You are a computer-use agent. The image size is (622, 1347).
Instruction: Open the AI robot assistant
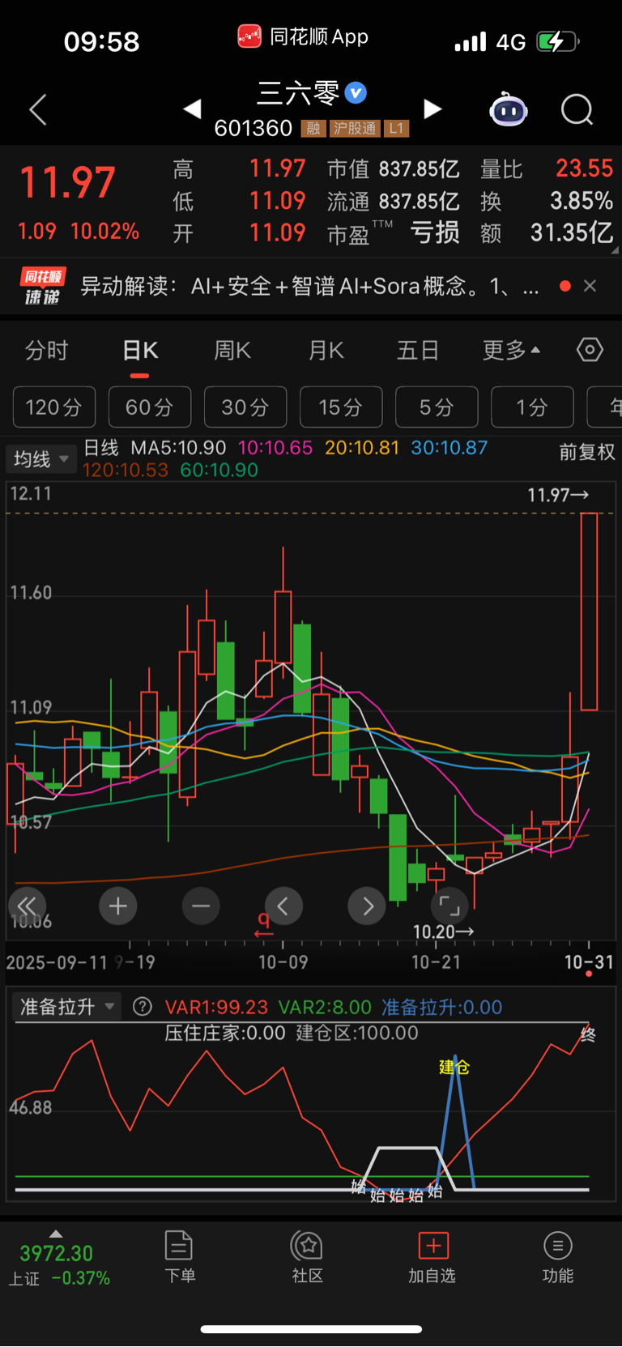[509, 109]
